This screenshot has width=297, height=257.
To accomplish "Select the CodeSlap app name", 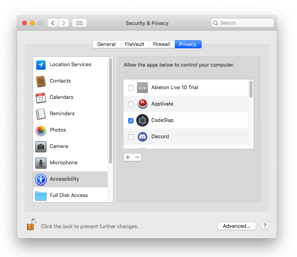I will (x=162, y=120).
